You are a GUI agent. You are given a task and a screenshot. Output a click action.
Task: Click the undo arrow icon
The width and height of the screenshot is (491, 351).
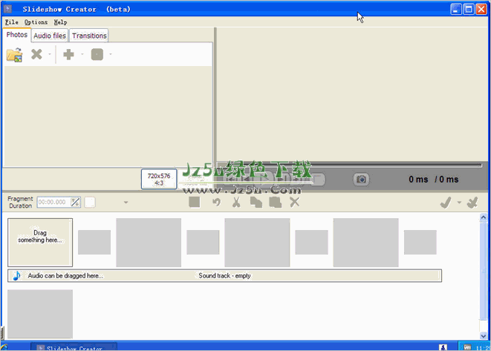(216, 202)
